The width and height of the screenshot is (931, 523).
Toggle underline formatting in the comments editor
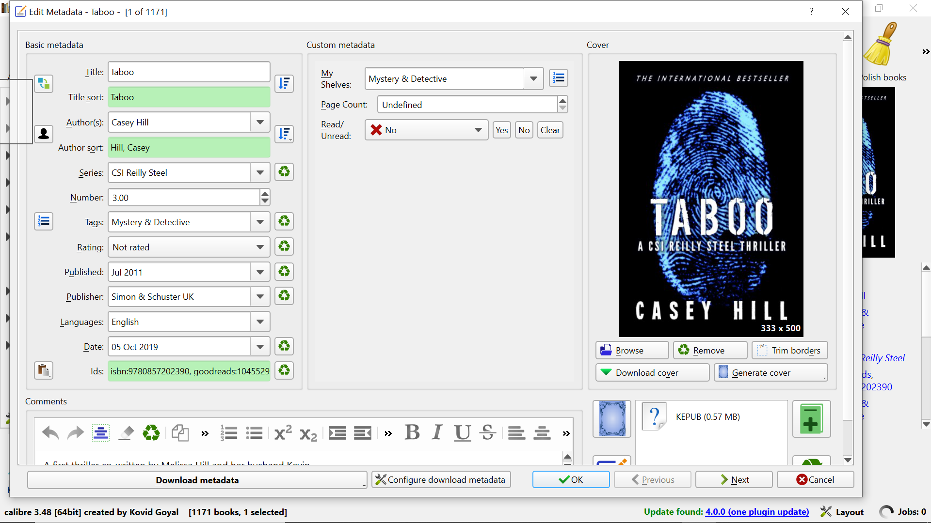[x=462, y=432]
